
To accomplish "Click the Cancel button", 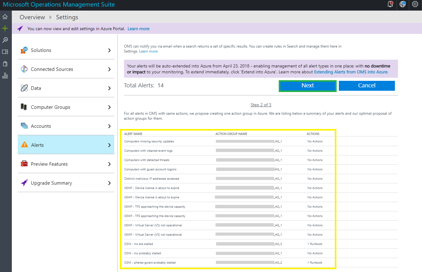I will (367, 86).
